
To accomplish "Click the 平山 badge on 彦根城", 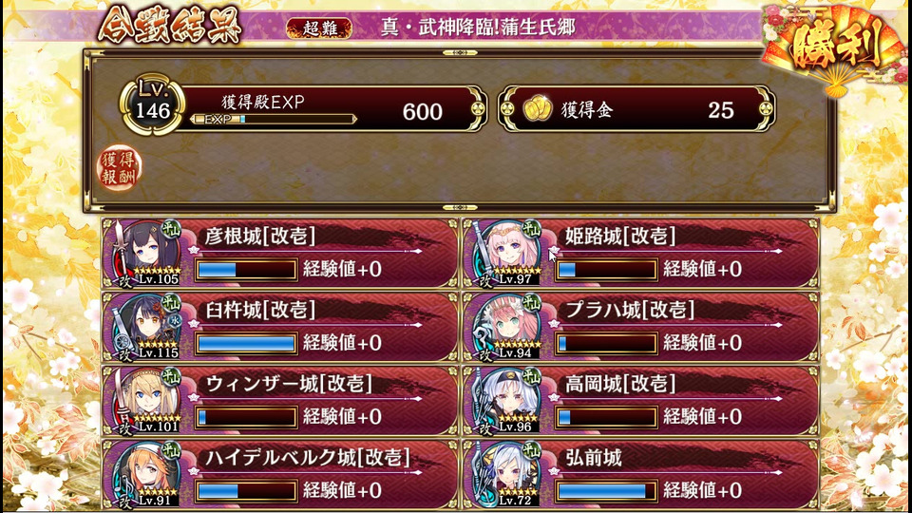I will coord(171,229).
